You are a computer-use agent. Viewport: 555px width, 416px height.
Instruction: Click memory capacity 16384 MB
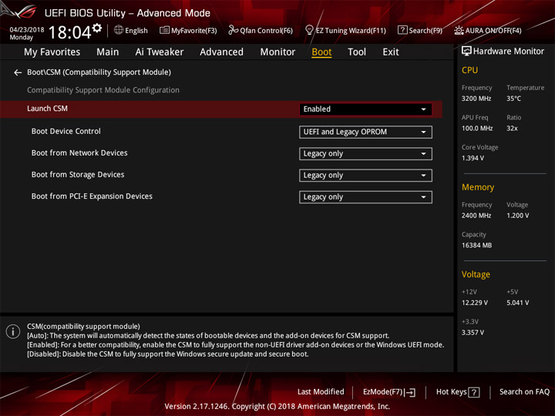coord(477,246)
